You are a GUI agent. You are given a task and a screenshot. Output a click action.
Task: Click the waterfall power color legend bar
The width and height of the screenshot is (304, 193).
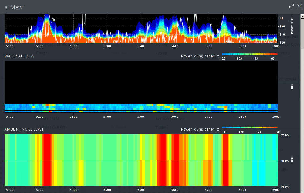[x=249, y=54]
